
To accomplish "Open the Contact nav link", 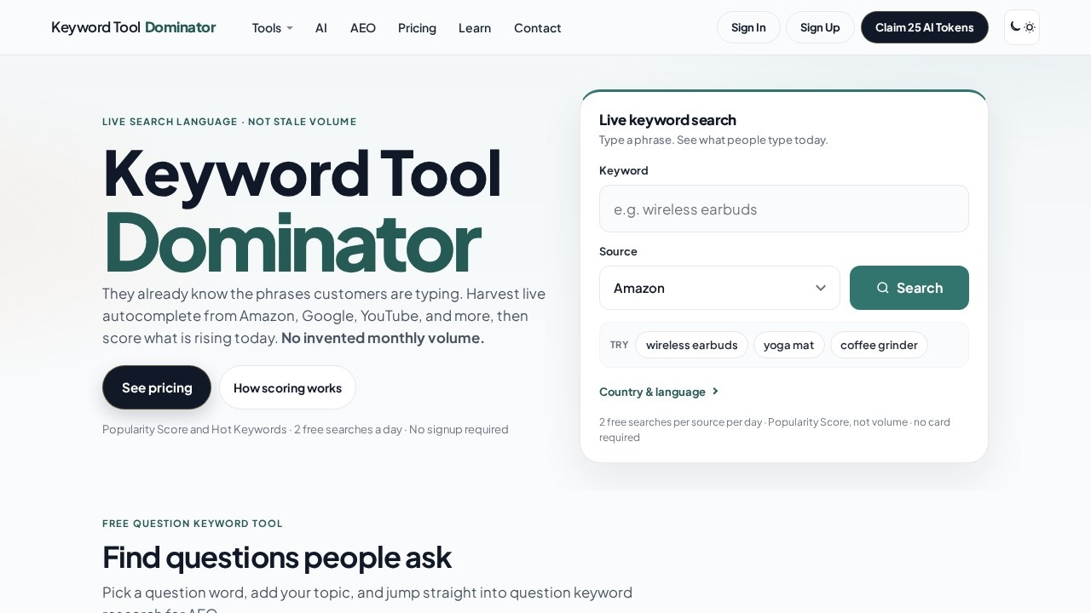I will [x=538, y=28].
